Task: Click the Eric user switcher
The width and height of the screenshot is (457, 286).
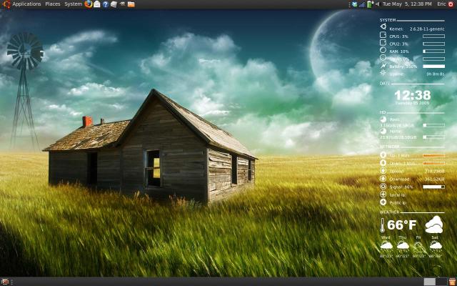Action: 441,4
